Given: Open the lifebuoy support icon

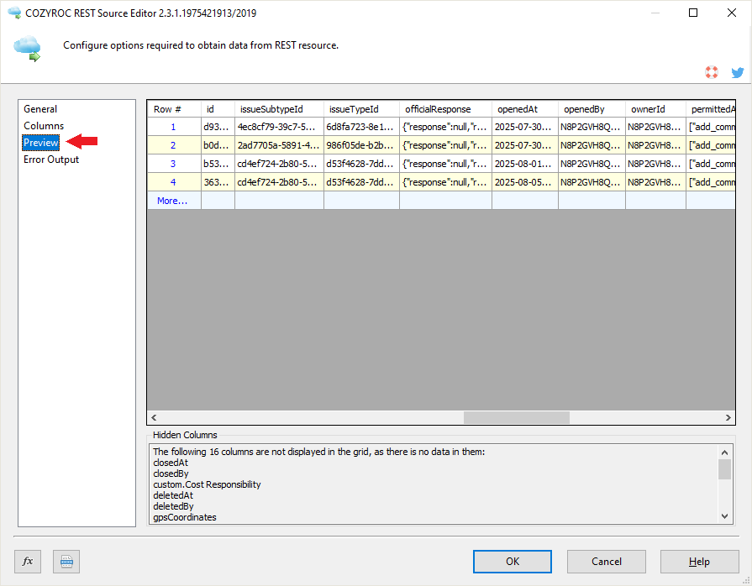Looking at the screenshot, I should coord(712,73).
